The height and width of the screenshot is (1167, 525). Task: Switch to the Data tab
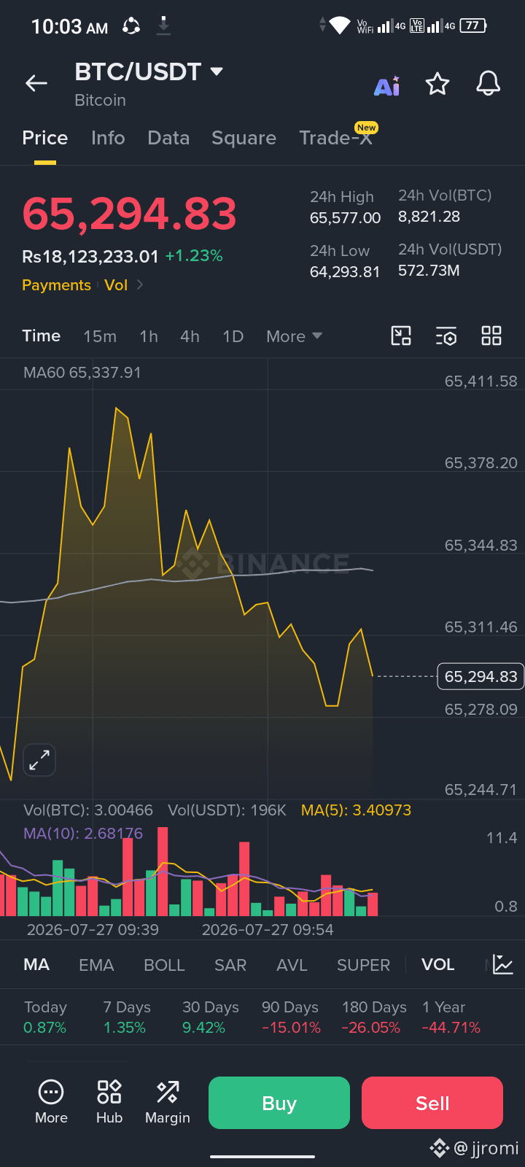[x=168, y=138]
